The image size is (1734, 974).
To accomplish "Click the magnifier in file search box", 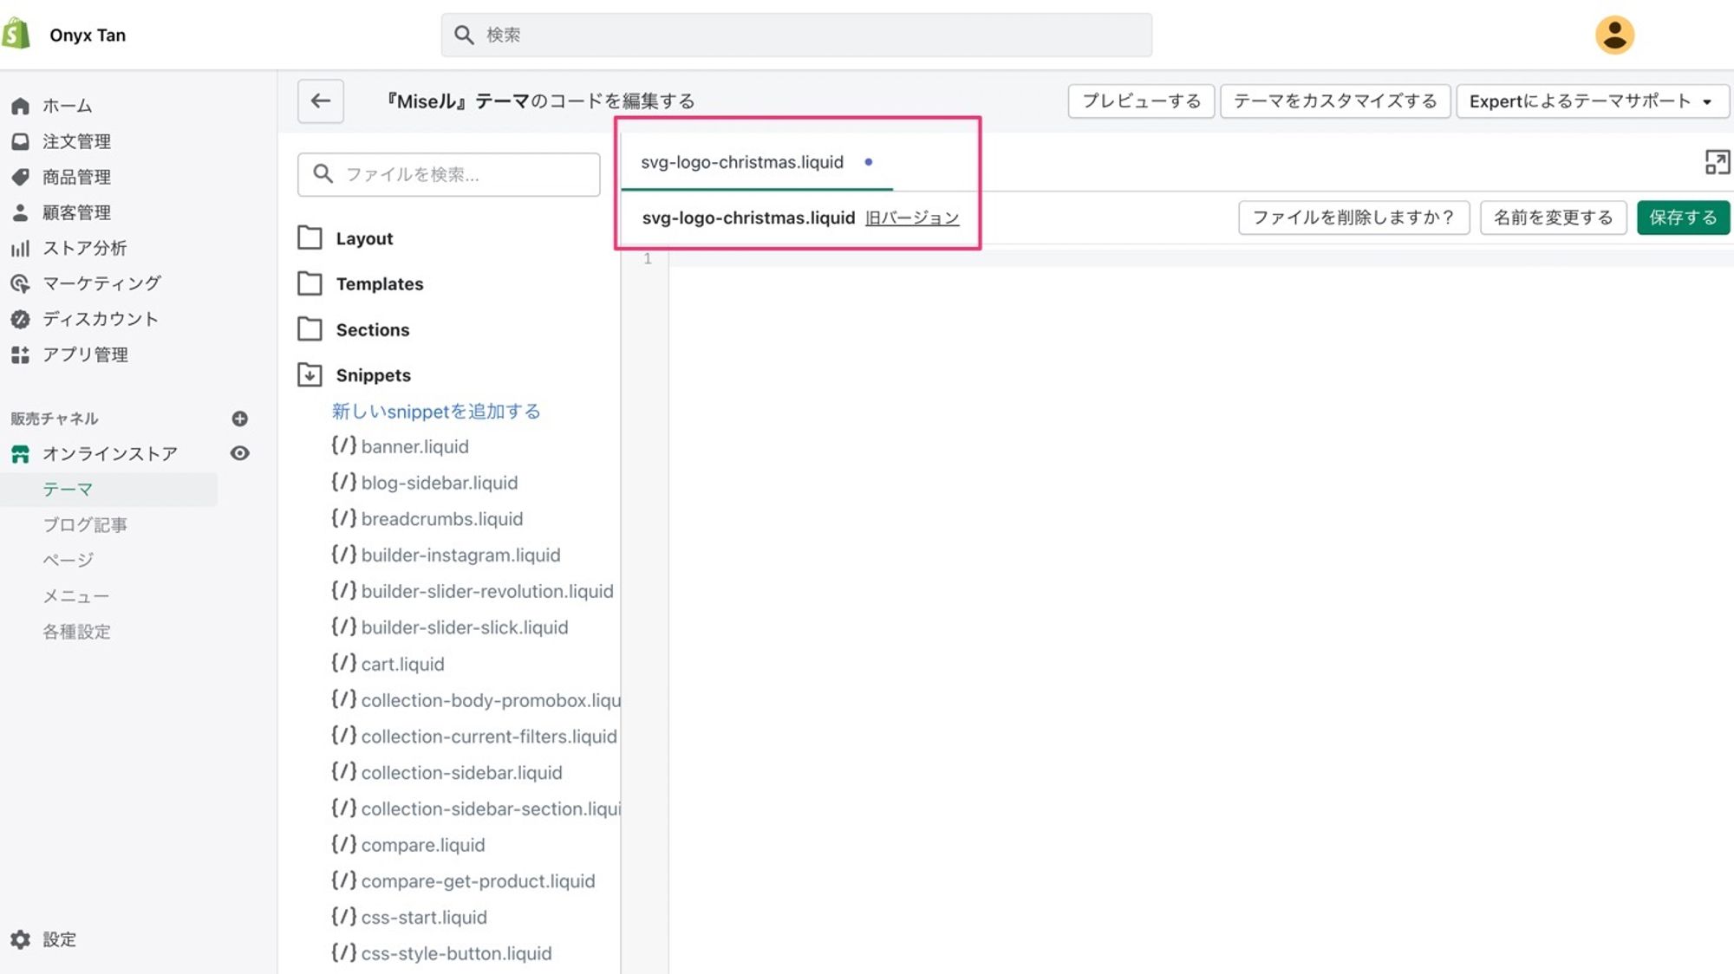I will pos(323,174).
